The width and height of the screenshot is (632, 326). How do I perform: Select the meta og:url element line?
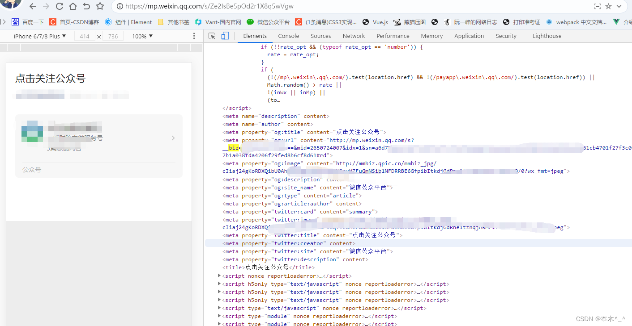tap(427, 148)
